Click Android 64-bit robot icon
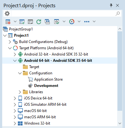 [20, 61]
